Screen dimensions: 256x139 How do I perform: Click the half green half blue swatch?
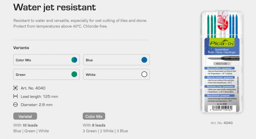(74, 60)
